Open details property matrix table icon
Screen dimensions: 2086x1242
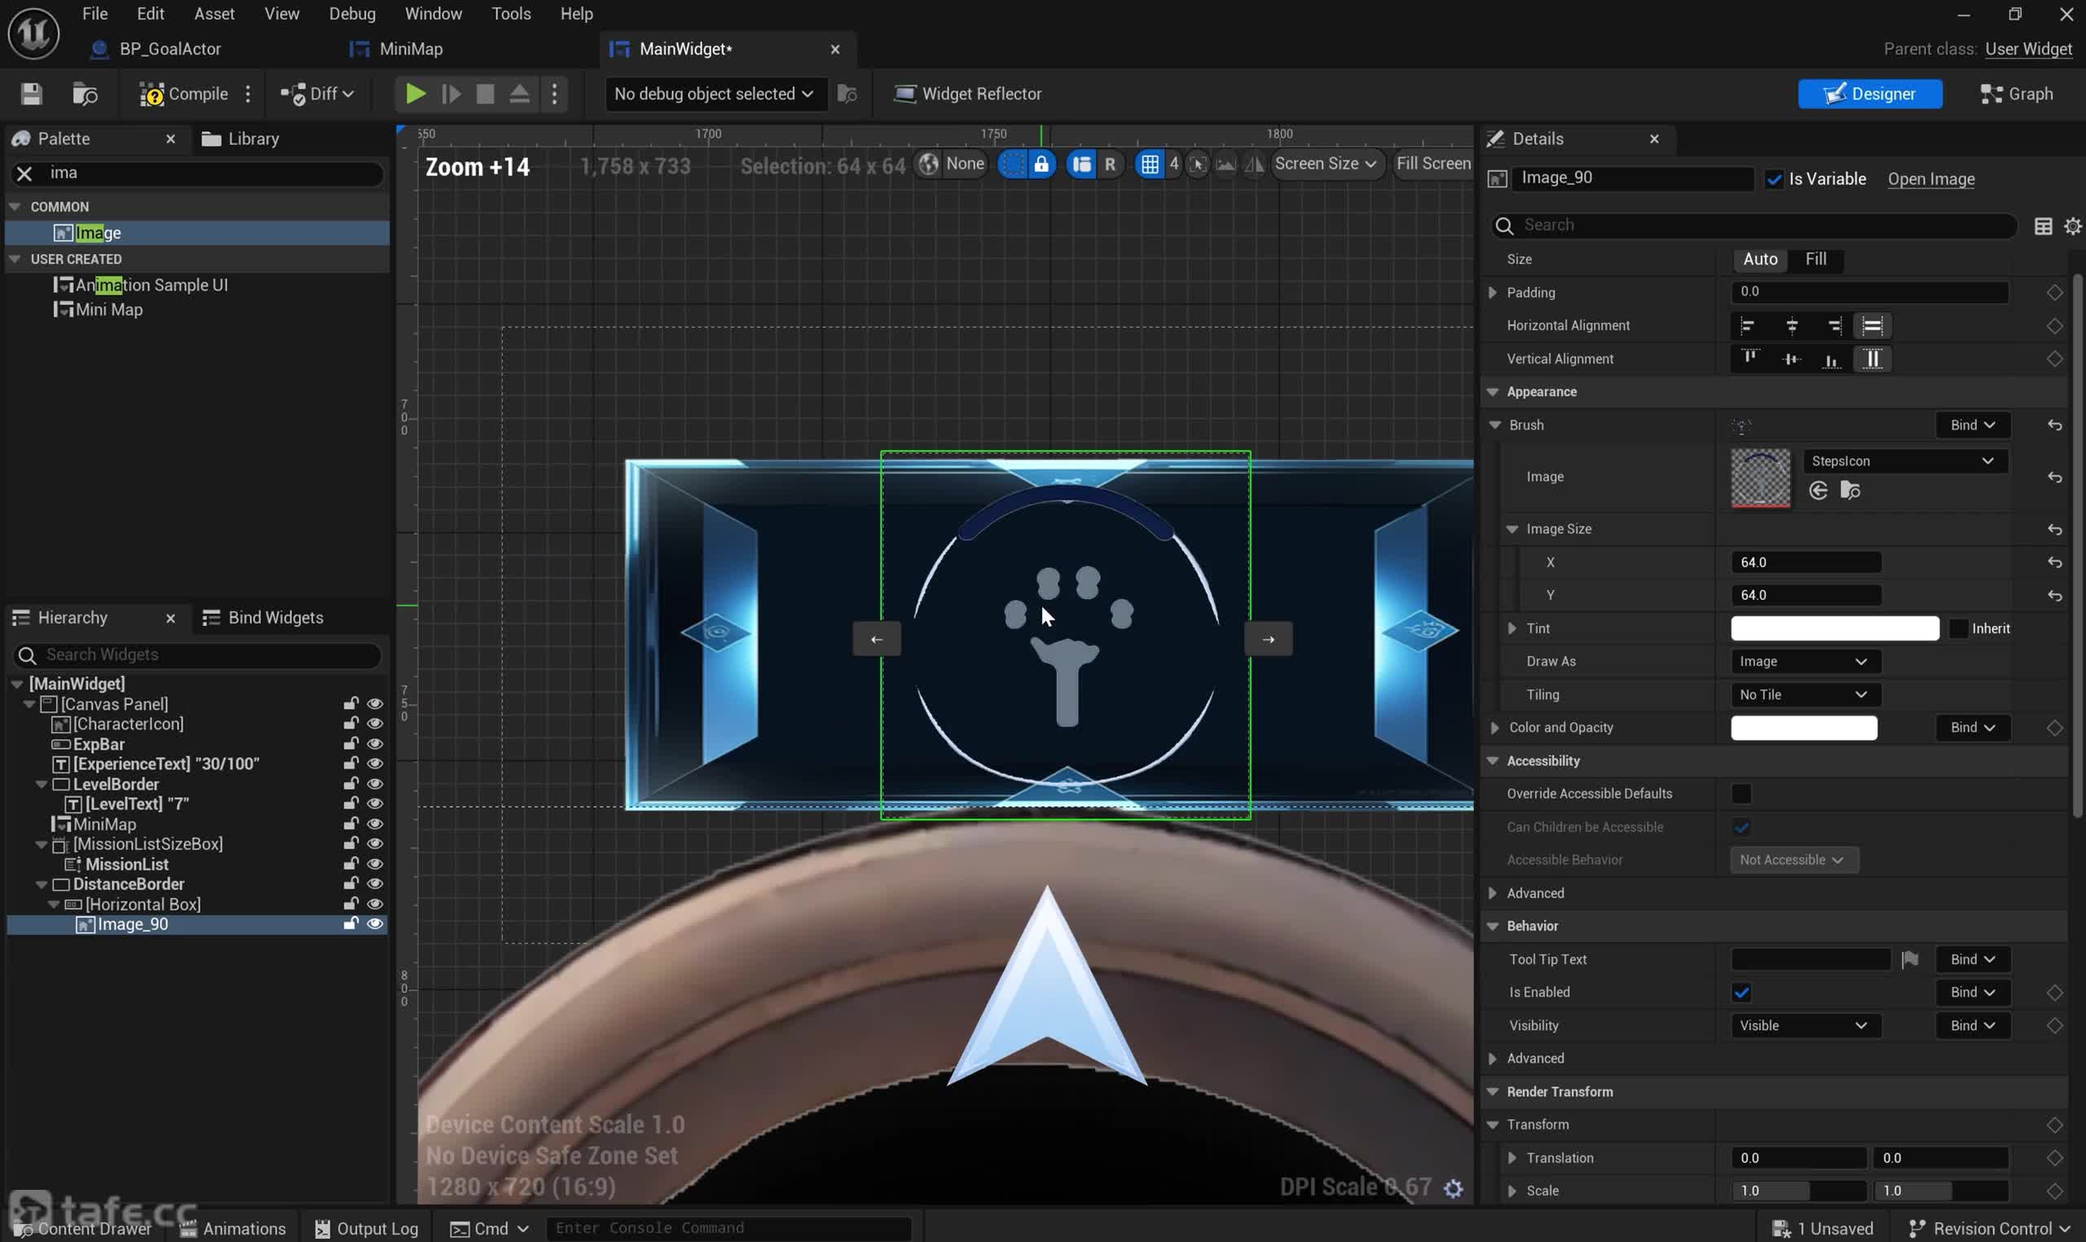tap(2043, 226)
